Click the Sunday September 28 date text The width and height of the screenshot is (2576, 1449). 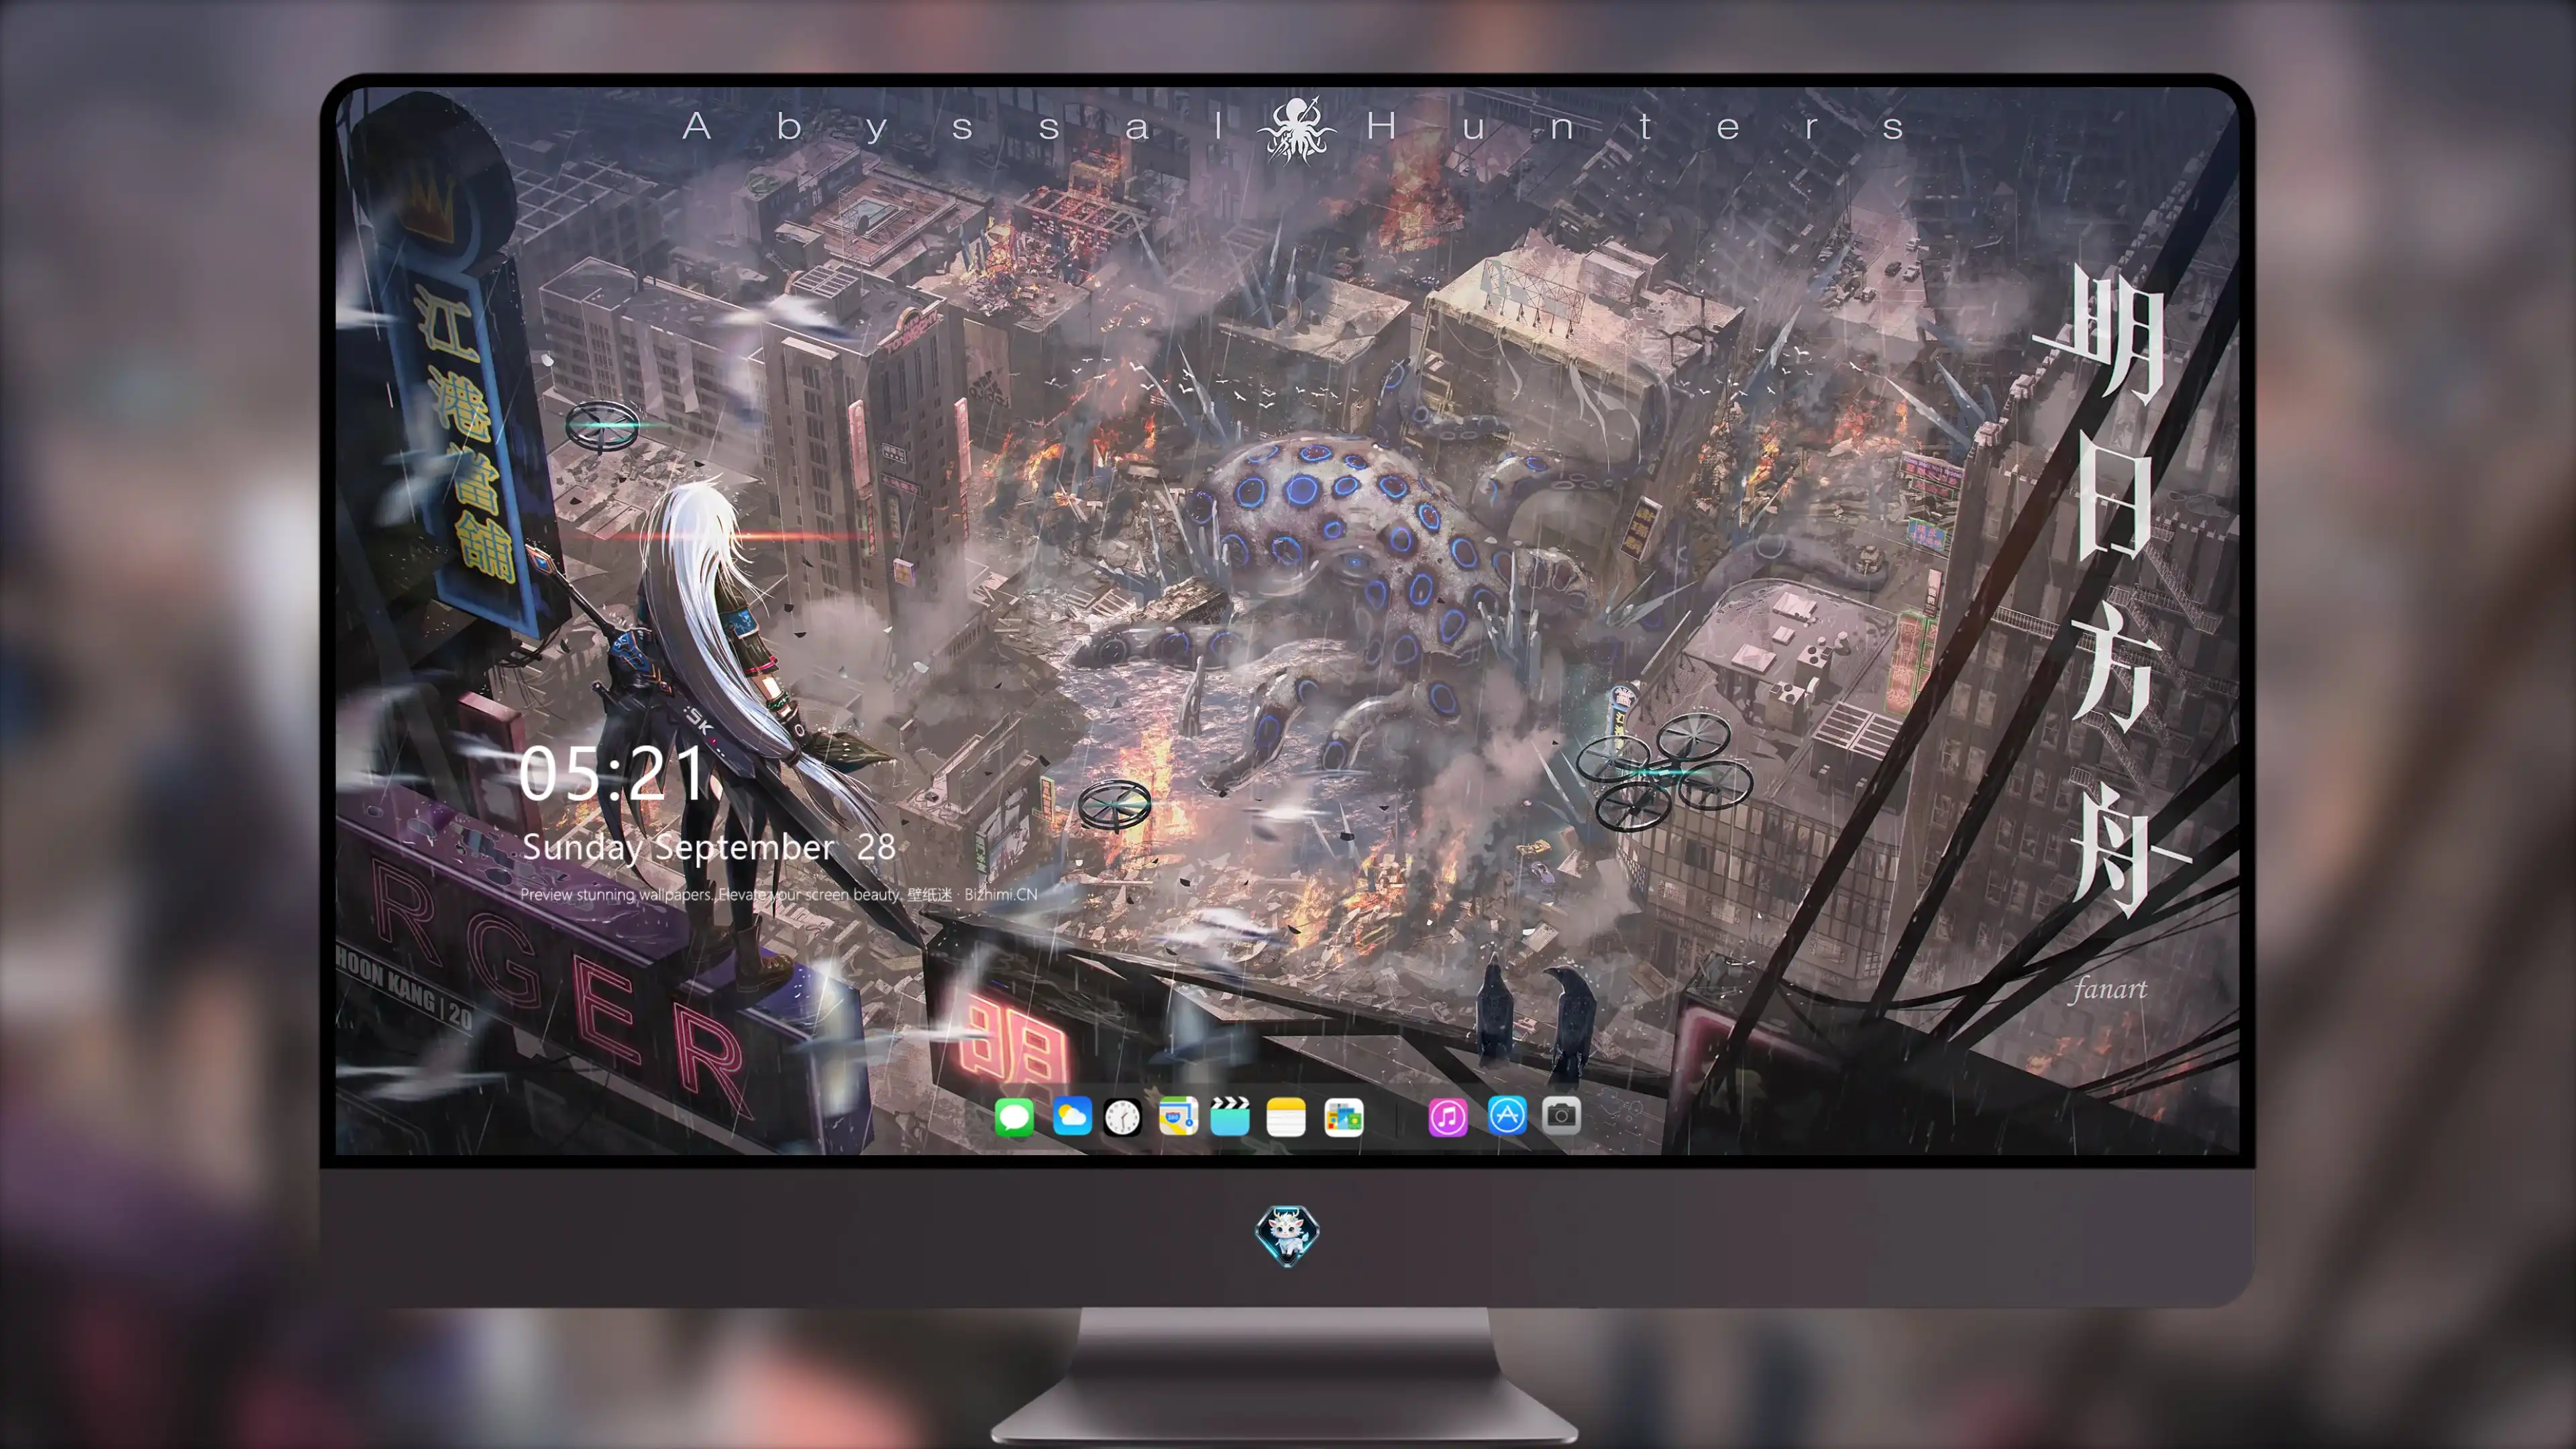pos(709,848)
